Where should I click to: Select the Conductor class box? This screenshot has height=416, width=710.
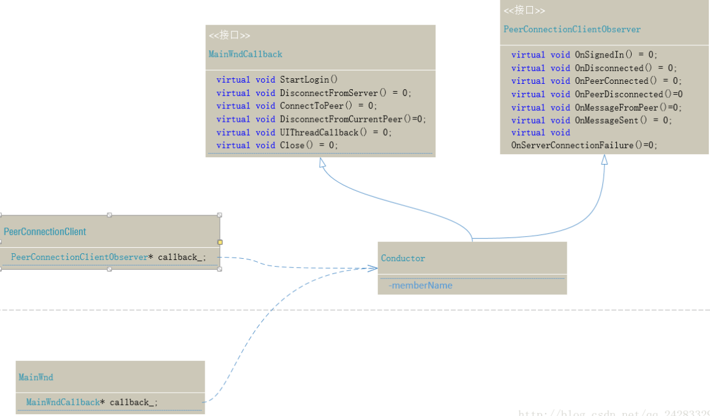coord(472,258)
